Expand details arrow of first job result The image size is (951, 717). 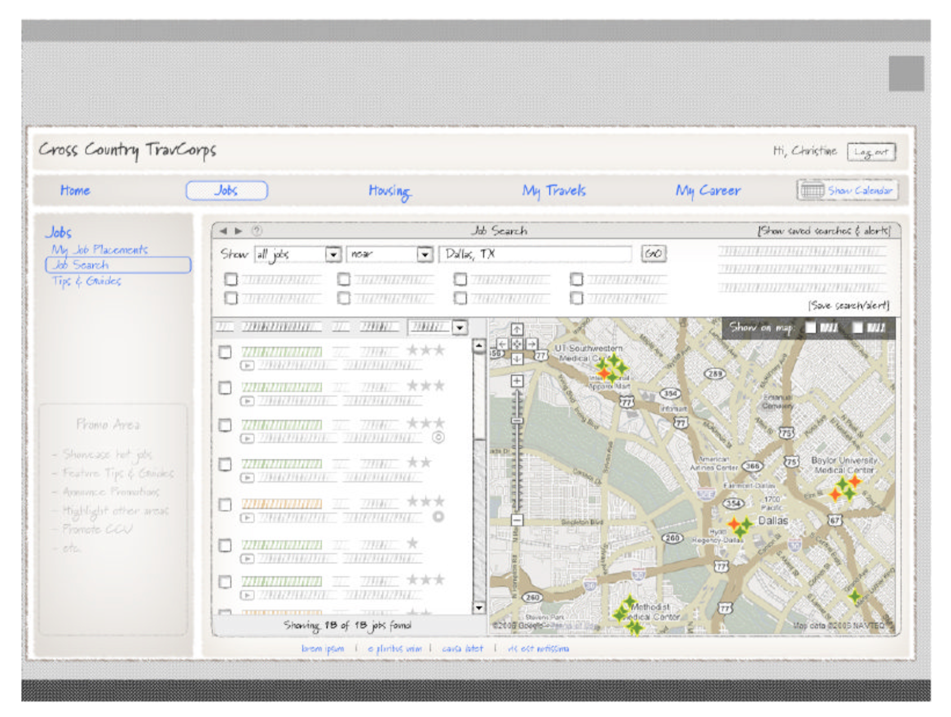(x=247, y=365)
